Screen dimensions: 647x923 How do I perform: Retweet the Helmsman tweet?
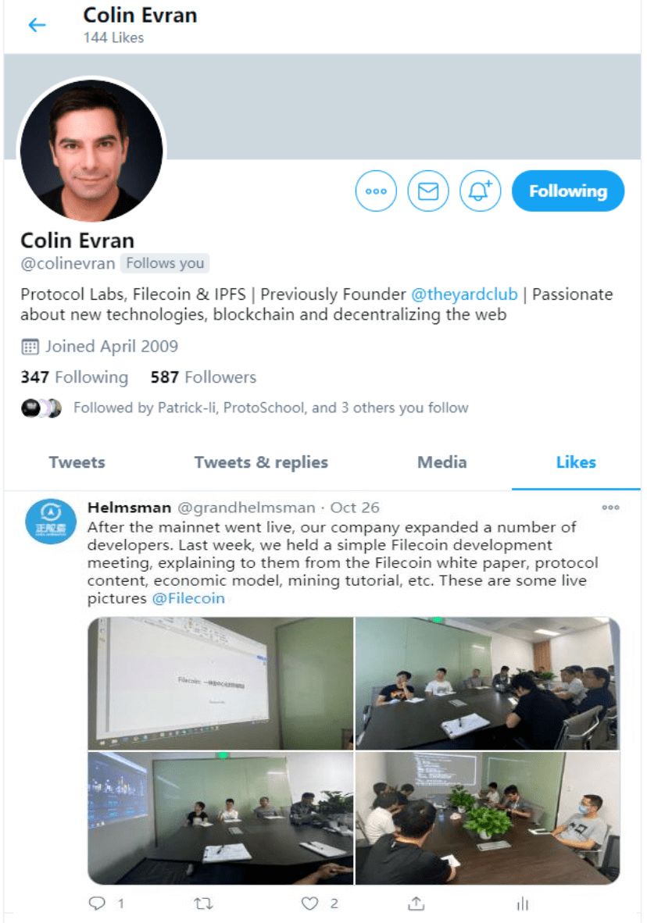pyautogui.click(x=203, y=903)
